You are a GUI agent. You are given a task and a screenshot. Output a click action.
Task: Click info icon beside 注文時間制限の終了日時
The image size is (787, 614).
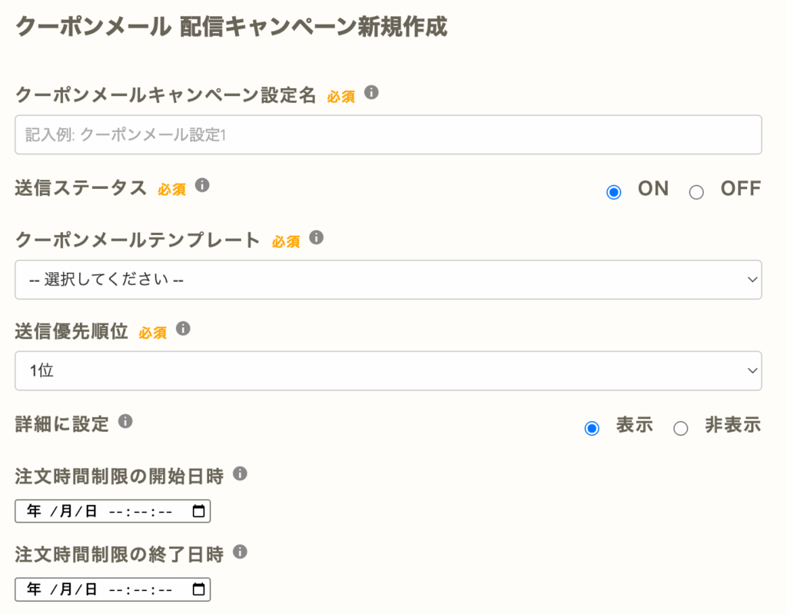[240, 552]
